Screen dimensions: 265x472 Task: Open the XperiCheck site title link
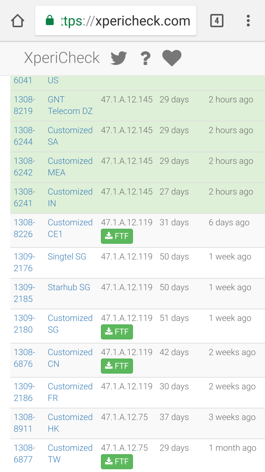click(x=62, y=58)
